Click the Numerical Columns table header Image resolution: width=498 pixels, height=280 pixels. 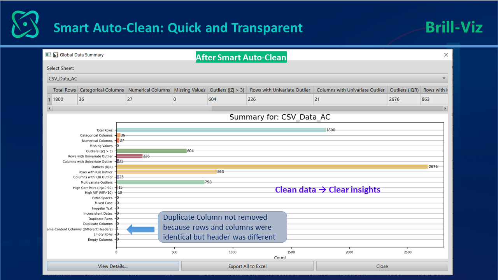click(x=149, y=90)
